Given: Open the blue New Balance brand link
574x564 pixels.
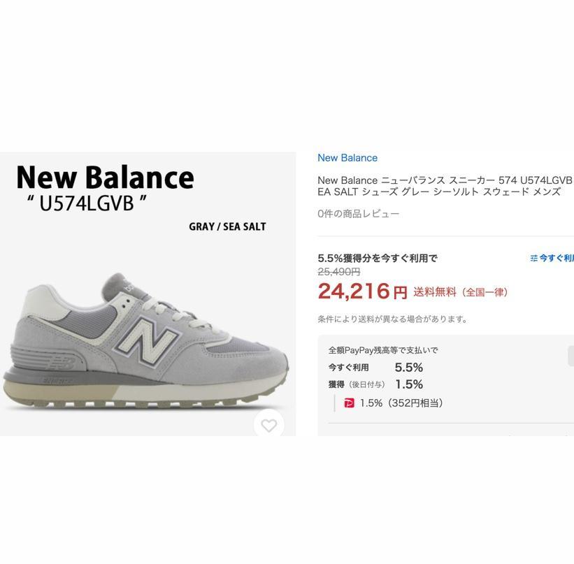Looking at the screenshot, I should [x=347, y=158].
